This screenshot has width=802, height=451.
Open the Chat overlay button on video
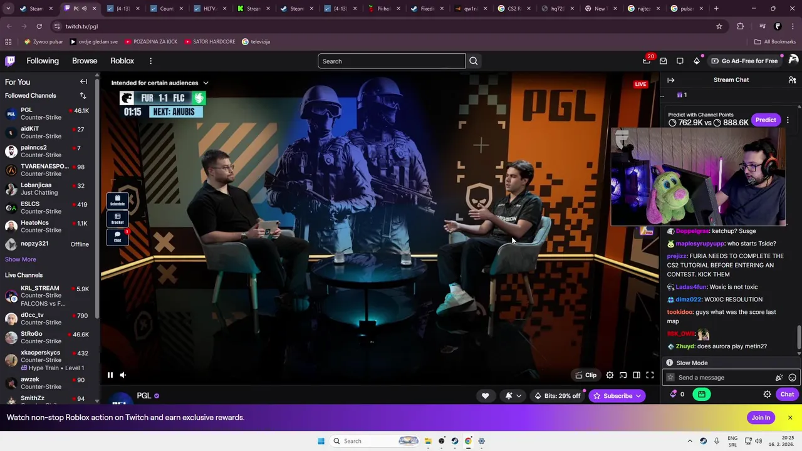[117, 237]
